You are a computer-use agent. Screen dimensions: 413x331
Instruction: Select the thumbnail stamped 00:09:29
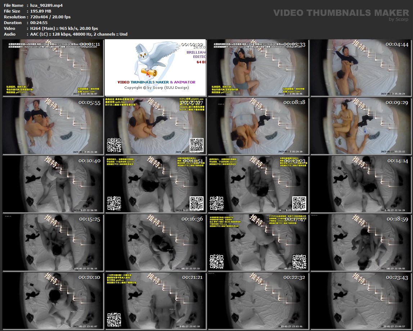361,126
